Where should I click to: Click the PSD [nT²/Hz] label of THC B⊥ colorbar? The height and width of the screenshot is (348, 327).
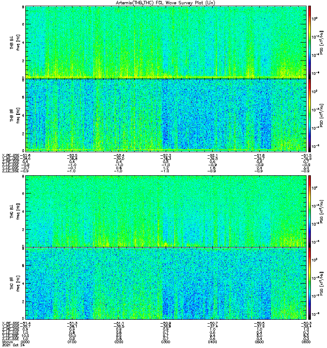pyautogui.click(x=322, y=211)
